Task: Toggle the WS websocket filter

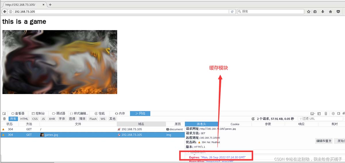Action: coord(103,119)
